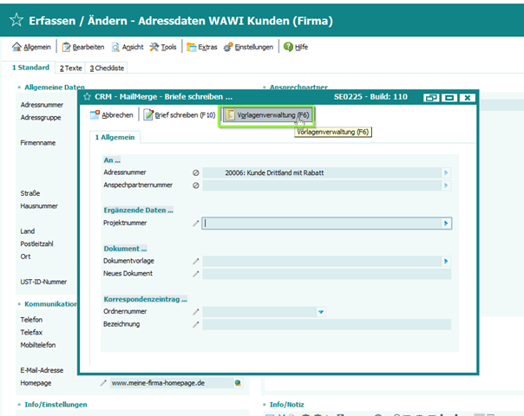Click the pencil icon beside Dokumentvorlage
524x416 pixels.
tap(195, 261)
